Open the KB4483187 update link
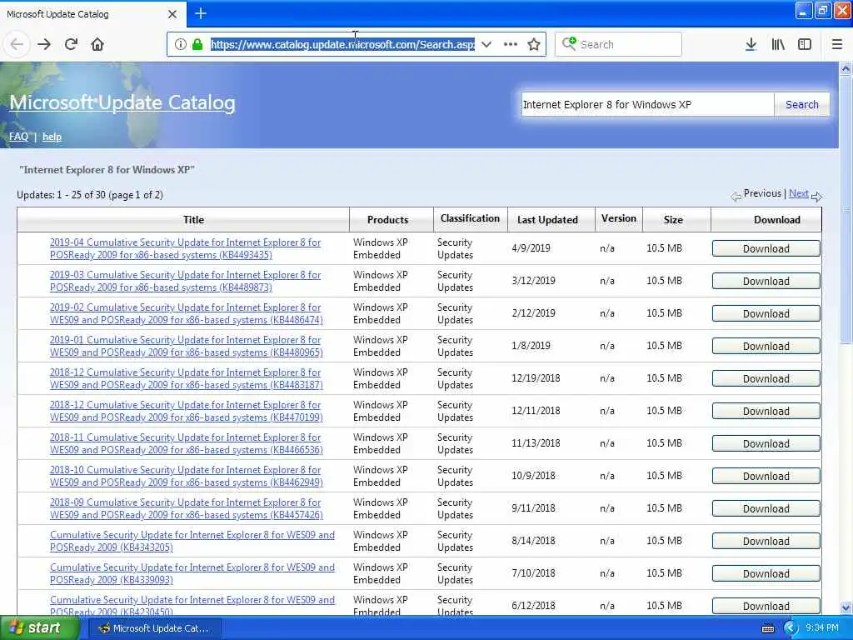This screenshot has width=853, height=640. tap(186, 379)
